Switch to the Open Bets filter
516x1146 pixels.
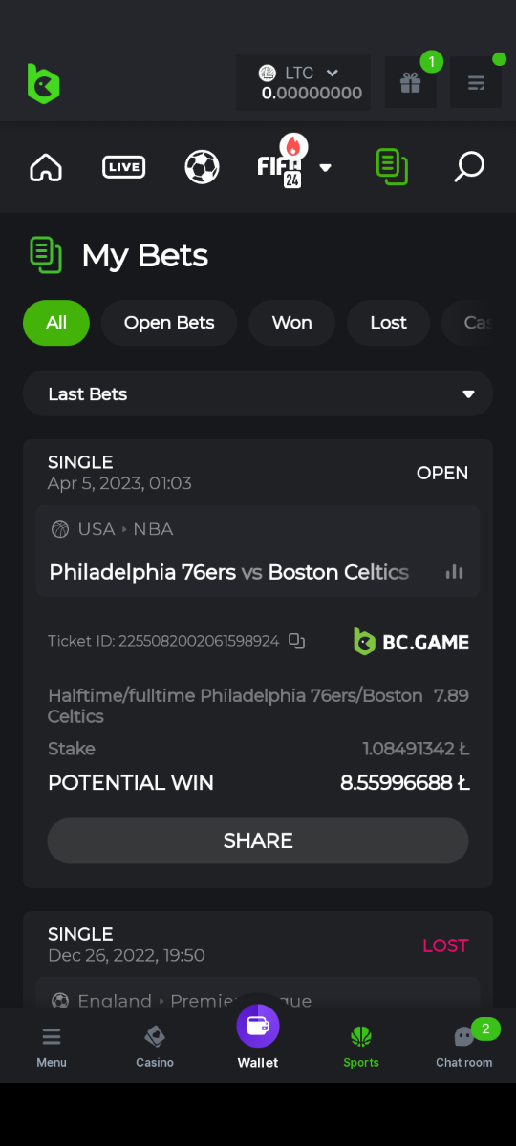(169, 323)
